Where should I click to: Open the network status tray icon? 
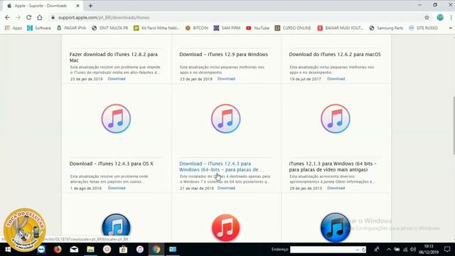[405, 250]
